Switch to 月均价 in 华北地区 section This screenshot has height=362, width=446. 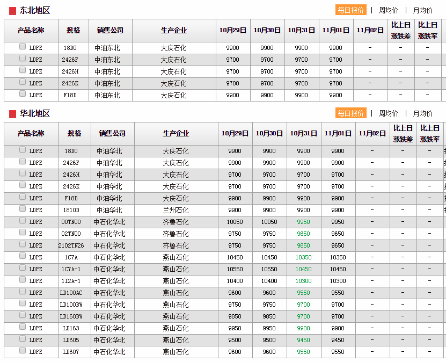coord(422,113)
